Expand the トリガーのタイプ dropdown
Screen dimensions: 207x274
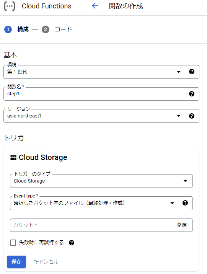[101, 181]
